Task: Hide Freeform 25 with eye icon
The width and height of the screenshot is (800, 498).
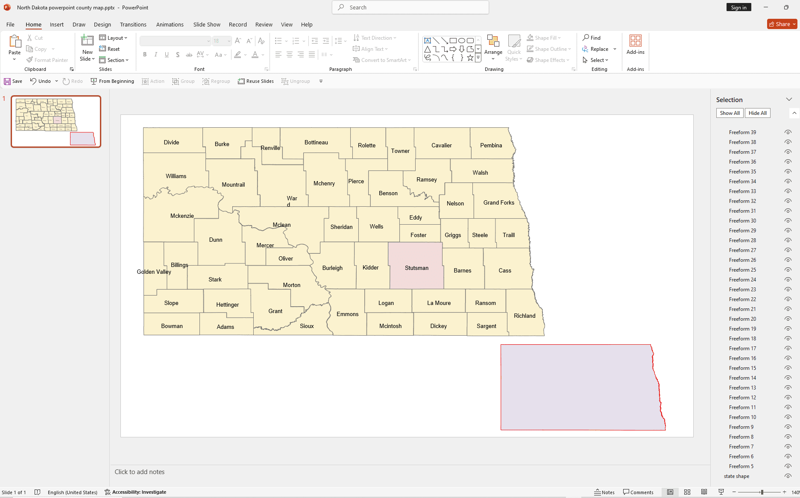Action: [788, 270]
